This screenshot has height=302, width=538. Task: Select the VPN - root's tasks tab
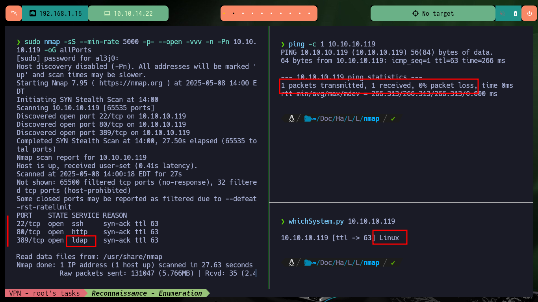(45, 293)
